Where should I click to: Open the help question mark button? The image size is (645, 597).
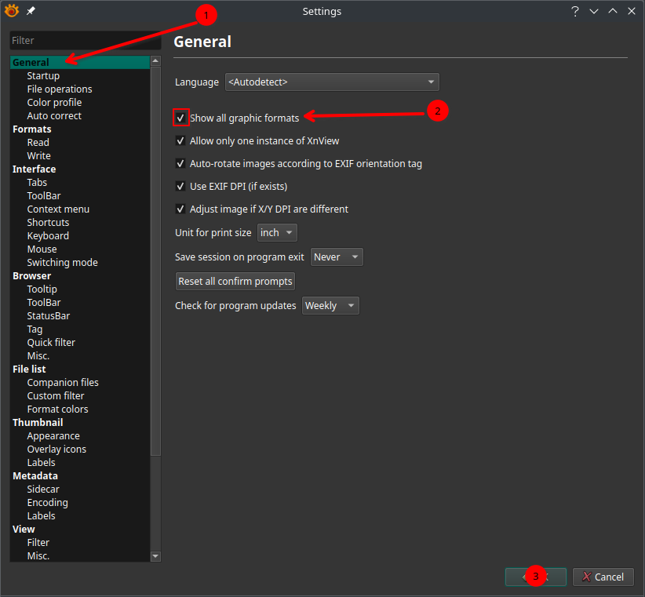point(575,11)
